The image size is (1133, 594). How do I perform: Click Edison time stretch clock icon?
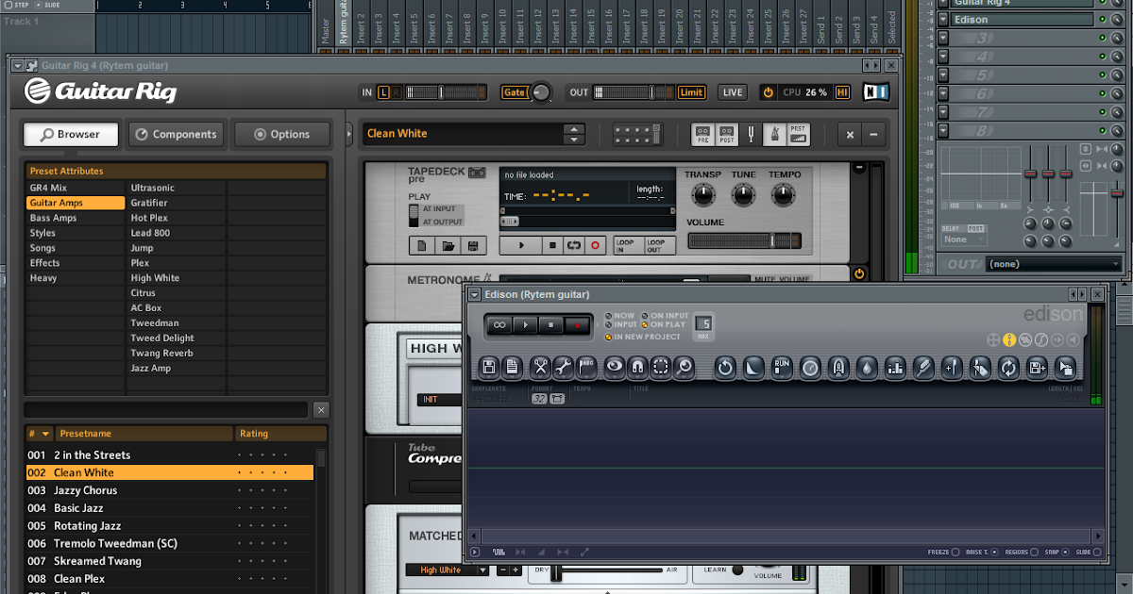pyautogui.click(x=810, y=367)
